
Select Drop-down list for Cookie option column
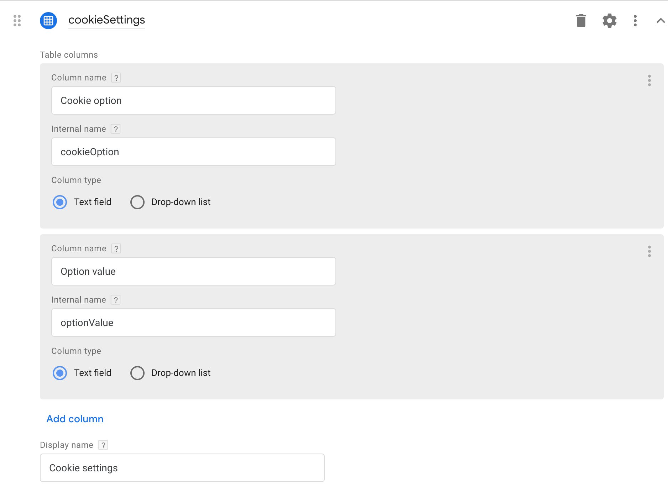point(137,202)
